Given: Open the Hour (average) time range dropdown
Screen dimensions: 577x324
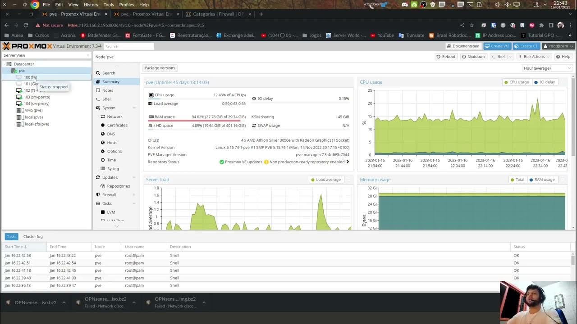Looking at the screenshot, I should [547, 68].
